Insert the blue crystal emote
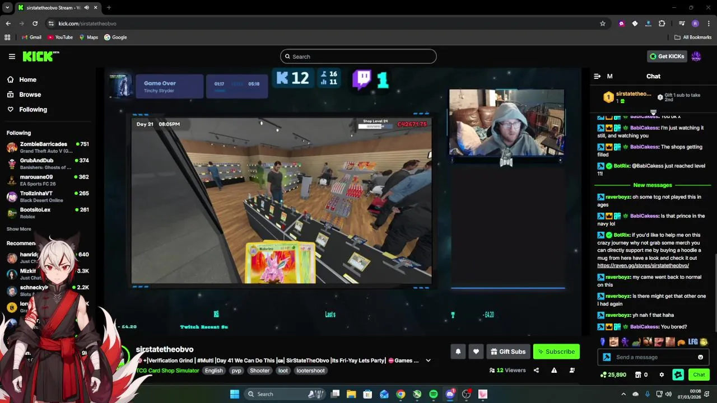717x403 pixels. (603, 341)
